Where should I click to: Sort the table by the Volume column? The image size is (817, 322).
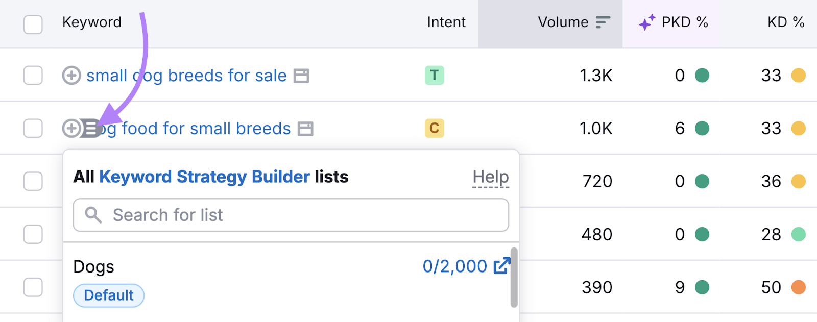563,22
